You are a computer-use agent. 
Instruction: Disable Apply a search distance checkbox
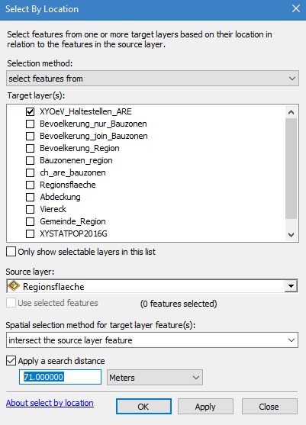(x=11, y=361)
